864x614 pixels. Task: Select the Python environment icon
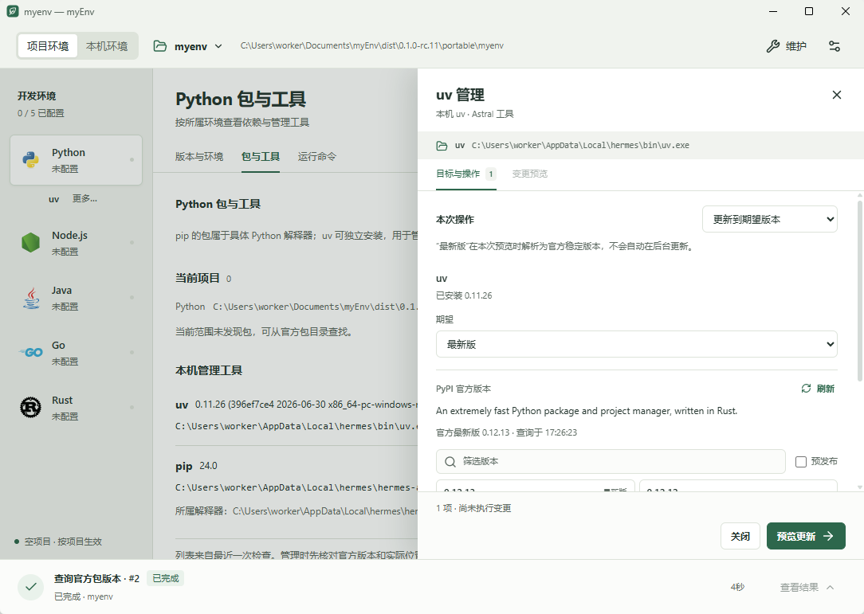coord(31,160)
